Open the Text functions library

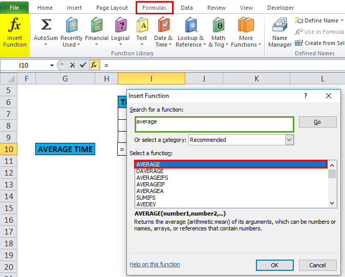tap(142, 32)
